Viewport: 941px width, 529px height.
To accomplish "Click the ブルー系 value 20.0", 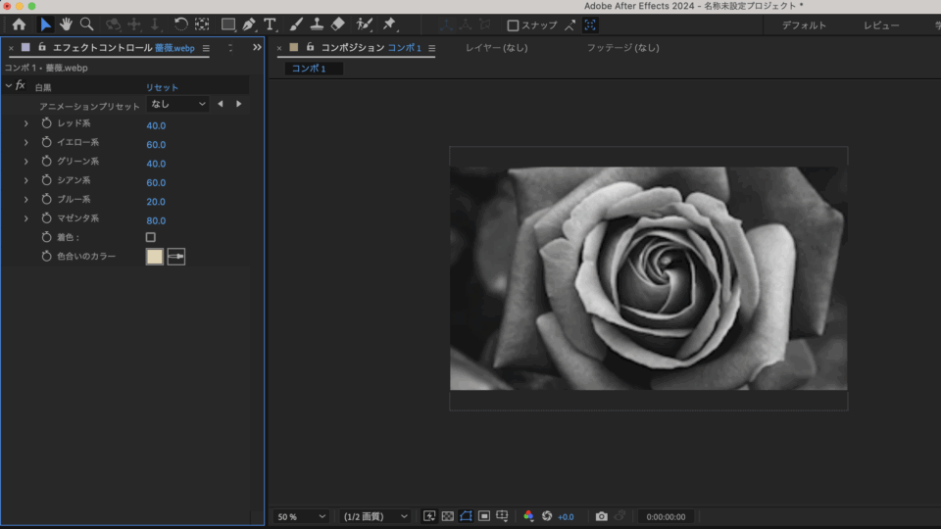I will (156, 202).
